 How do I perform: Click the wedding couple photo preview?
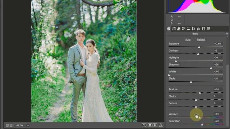pos(84,61)
